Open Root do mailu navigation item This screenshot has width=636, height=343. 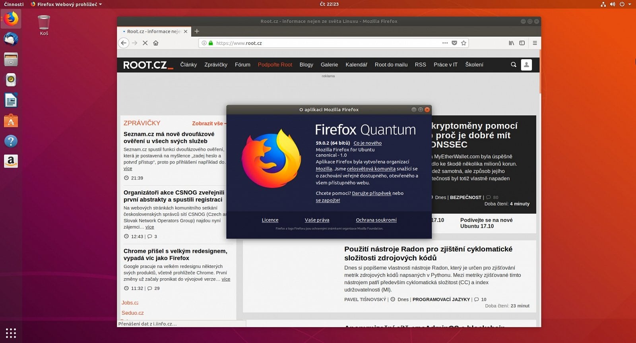click(x=391, y=64)
